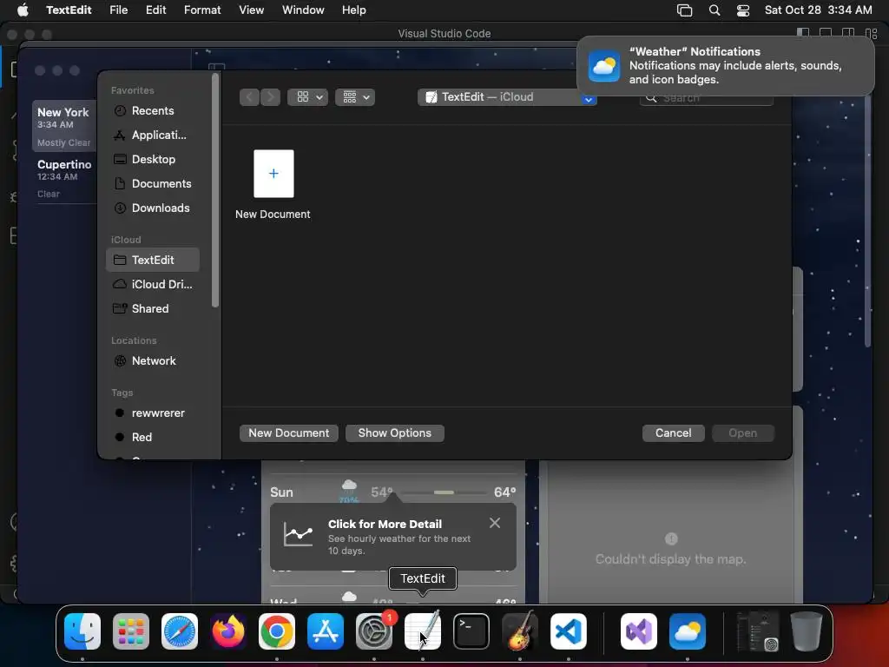
Task: Select New York in Weather sidebar
Action: (64, 127)
